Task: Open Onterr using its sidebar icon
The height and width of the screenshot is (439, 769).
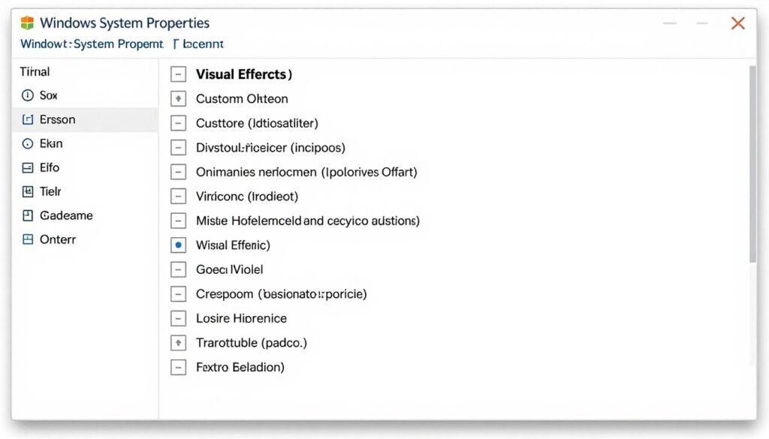Action: pos(28,239)
